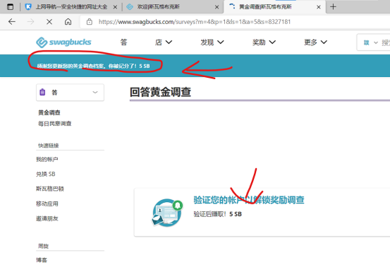Open the search type dropdown near search box
Screen dimensions: 390x265
[370, 42]
